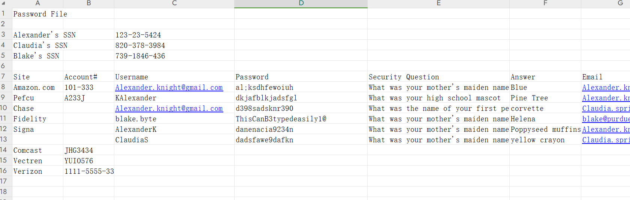Select column C header
Image resolution: width=630 pixels, height=200 pixels.
tap(174, 3)
